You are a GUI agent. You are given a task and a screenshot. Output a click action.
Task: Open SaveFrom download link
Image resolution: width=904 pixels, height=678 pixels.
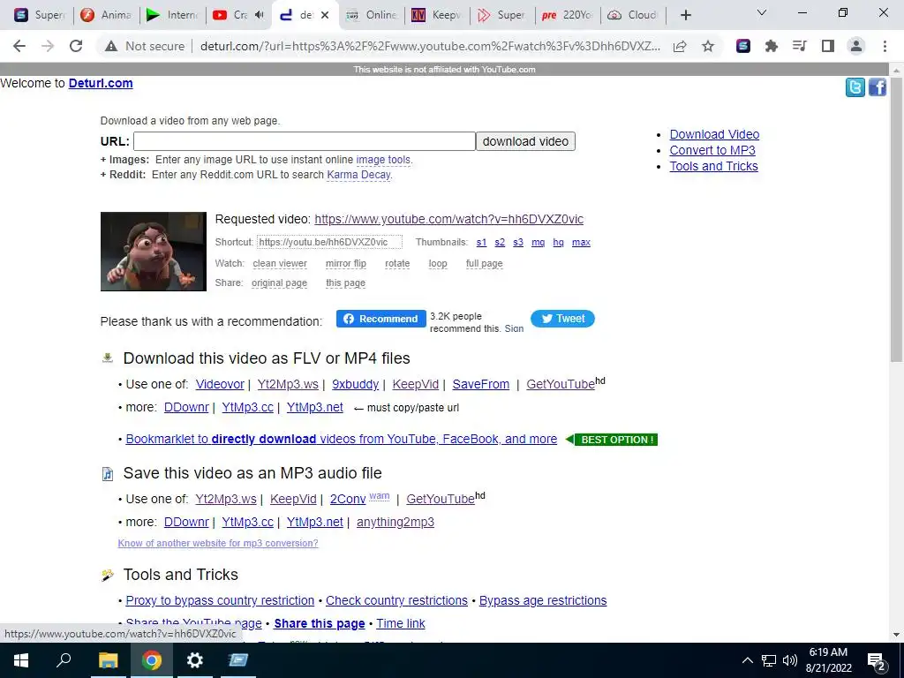(x=481, y=385)
